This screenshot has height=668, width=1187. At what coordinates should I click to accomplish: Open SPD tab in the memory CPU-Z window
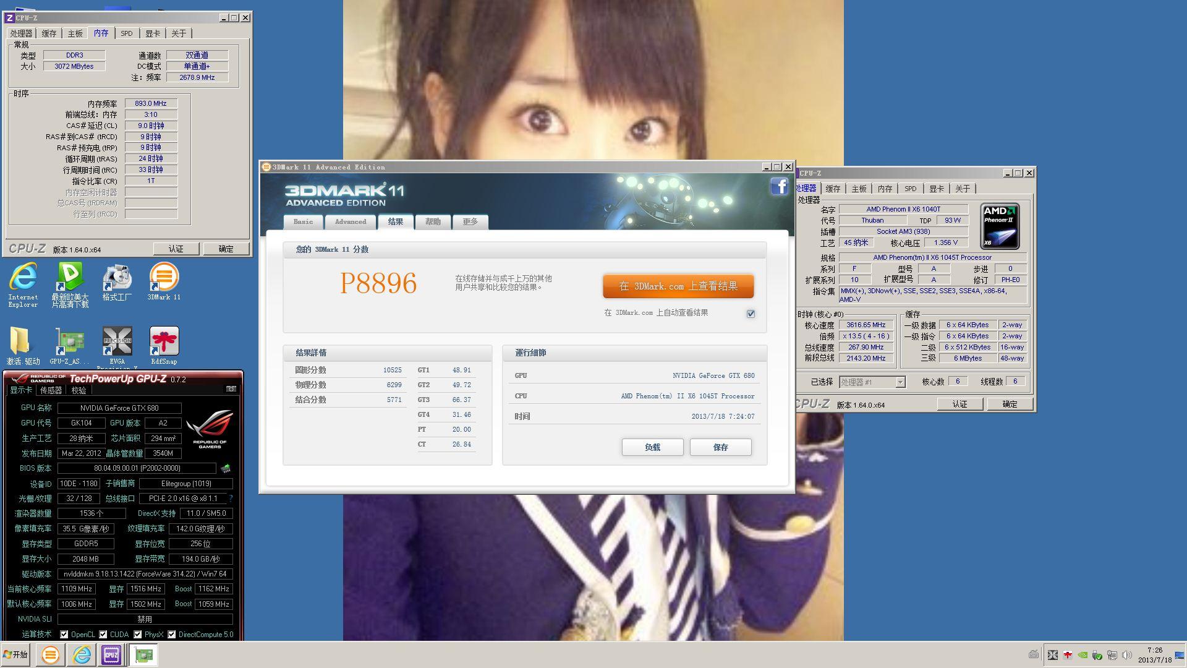(x=127, y=33)
